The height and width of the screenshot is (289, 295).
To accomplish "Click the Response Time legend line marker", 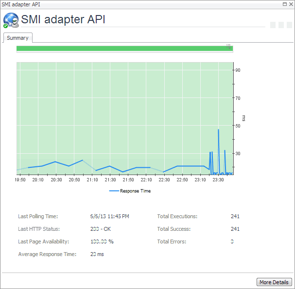I will click(114, 191).
